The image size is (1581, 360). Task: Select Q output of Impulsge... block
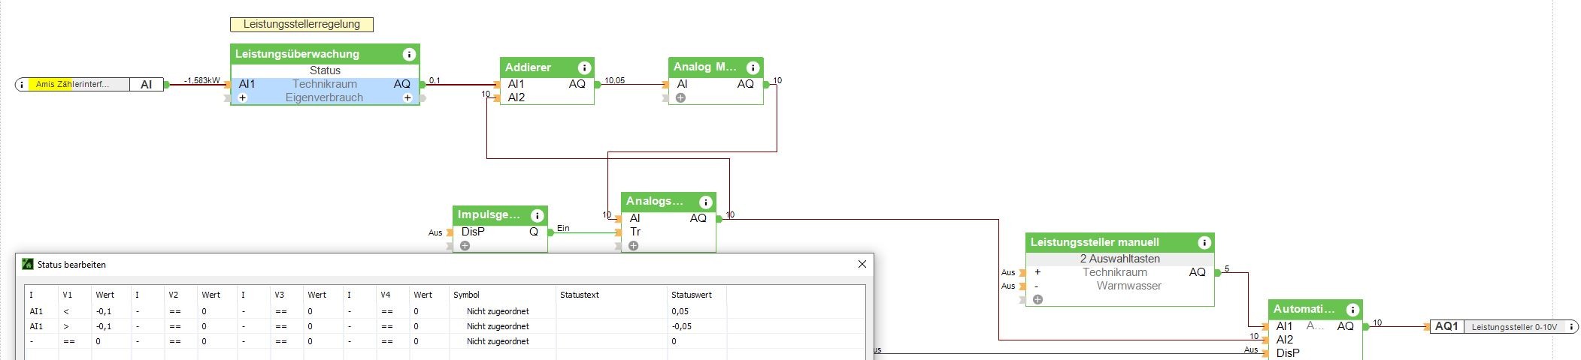534,232
